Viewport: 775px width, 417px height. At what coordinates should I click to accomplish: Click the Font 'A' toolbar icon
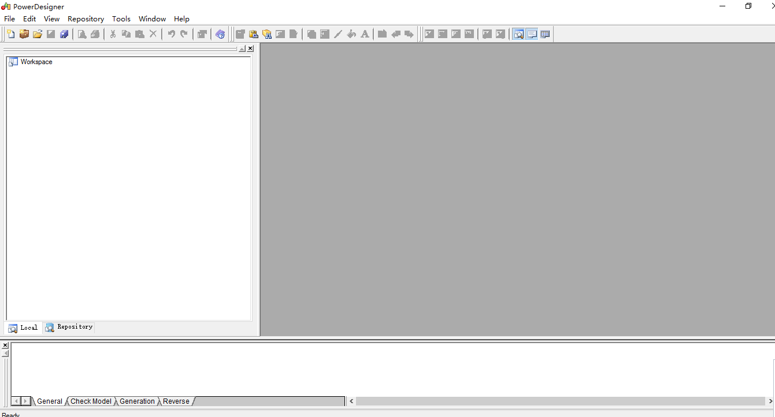click(365, 34)
